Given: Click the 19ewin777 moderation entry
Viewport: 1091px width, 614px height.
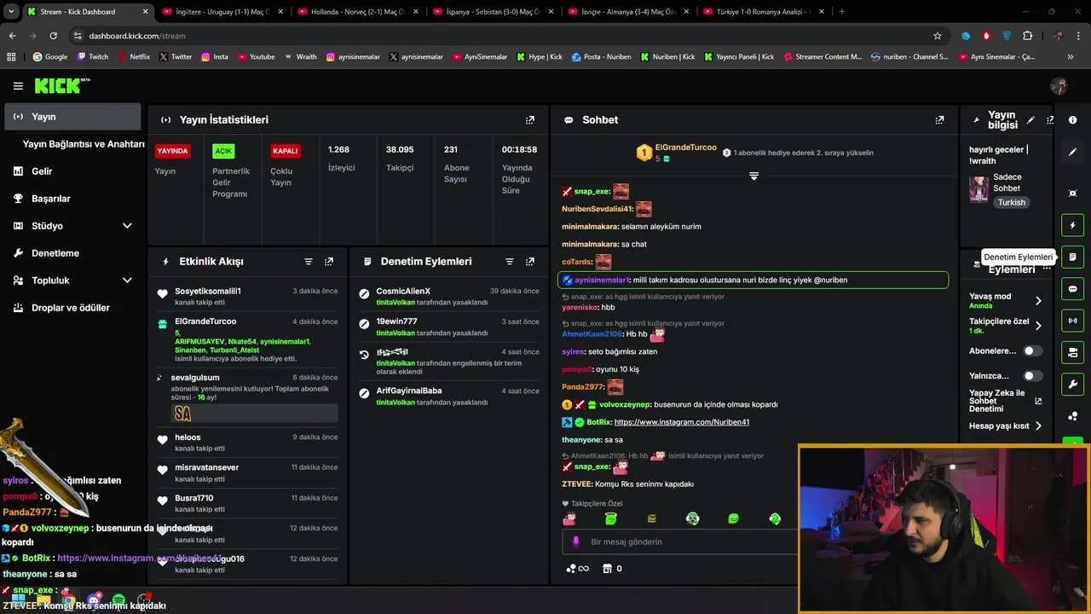Looking at the screenshot, I should pos(450,327).
